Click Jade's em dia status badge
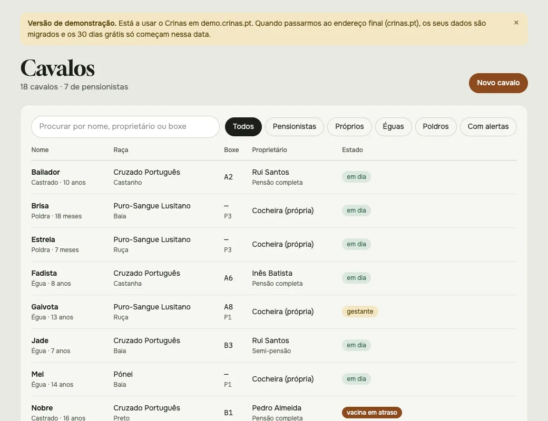Screen dimensions: 548x421 [356, 345]
